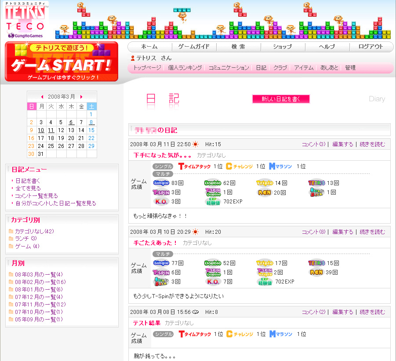
Task: Click sunny weather icon on March 10 entry
Action: (x=195, y=232)
